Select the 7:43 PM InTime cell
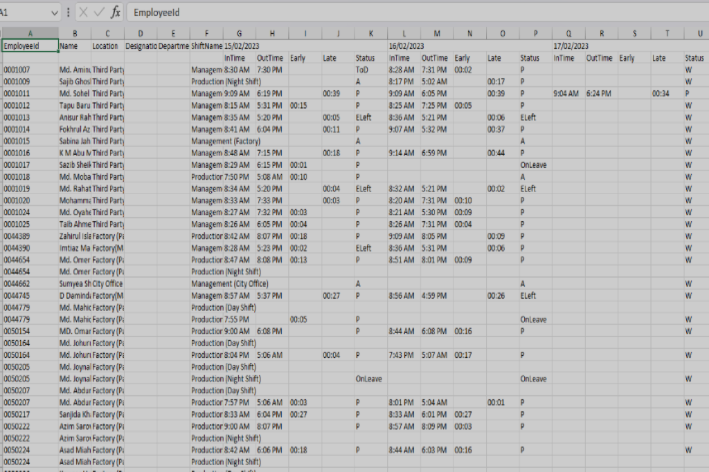709x472 pixels. pos(404,355)
